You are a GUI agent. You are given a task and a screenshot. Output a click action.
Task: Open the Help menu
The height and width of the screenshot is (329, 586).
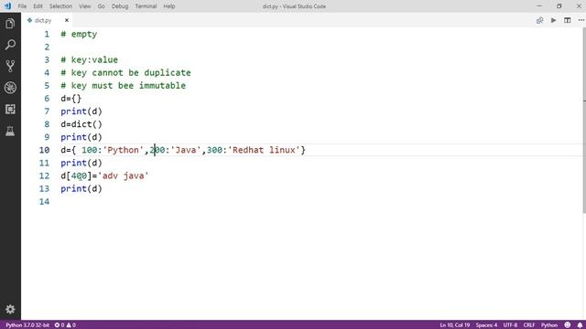(x=169, y=6)
